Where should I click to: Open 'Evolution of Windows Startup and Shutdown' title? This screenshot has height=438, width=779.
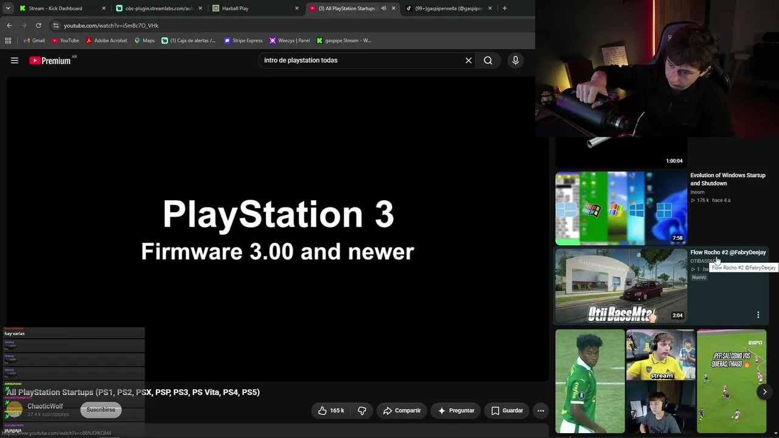tap(728, 179)
